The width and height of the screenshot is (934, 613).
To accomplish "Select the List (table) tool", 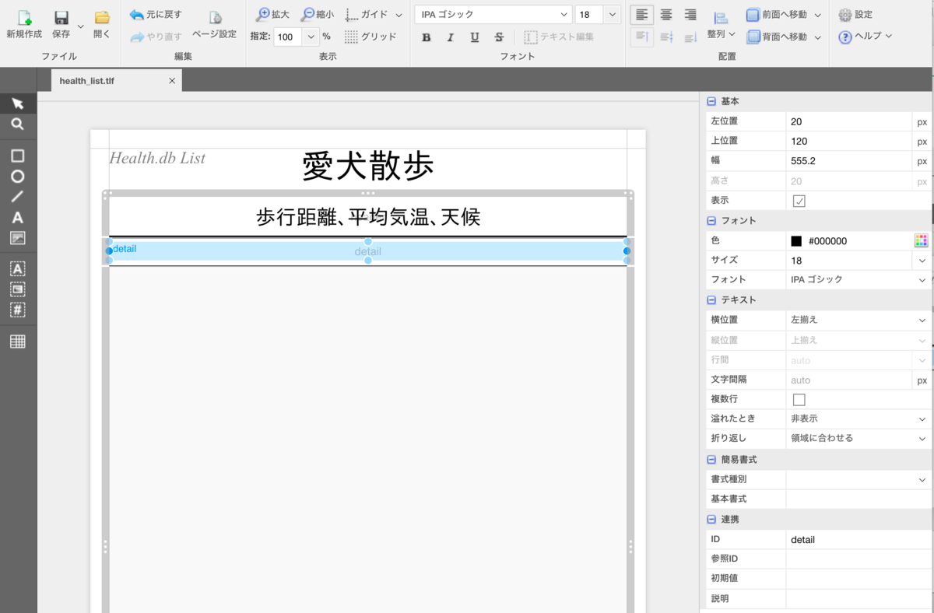I will [18, 341].
